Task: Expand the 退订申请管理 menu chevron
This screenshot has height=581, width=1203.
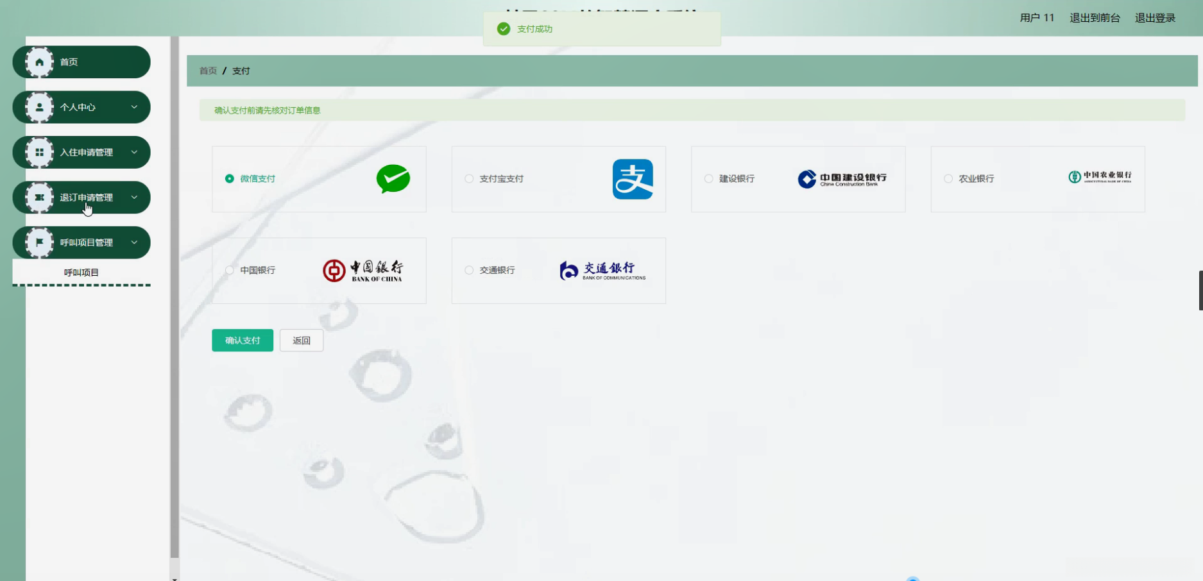Action: [134, 198]
